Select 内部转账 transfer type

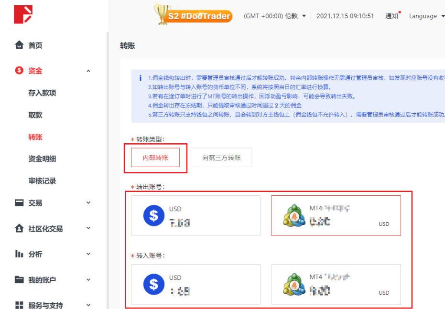[x=155, y=158]
